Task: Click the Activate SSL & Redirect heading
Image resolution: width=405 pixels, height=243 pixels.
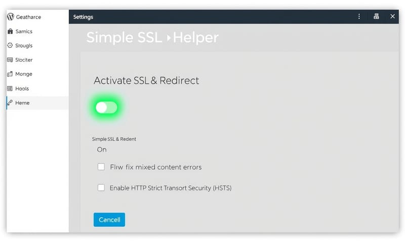Action: click(x=146, y=80)
